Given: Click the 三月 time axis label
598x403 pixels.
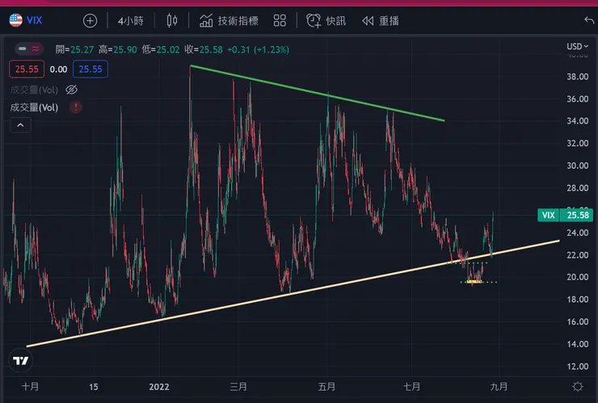Looking at the screenshot, I should [238, 387].
